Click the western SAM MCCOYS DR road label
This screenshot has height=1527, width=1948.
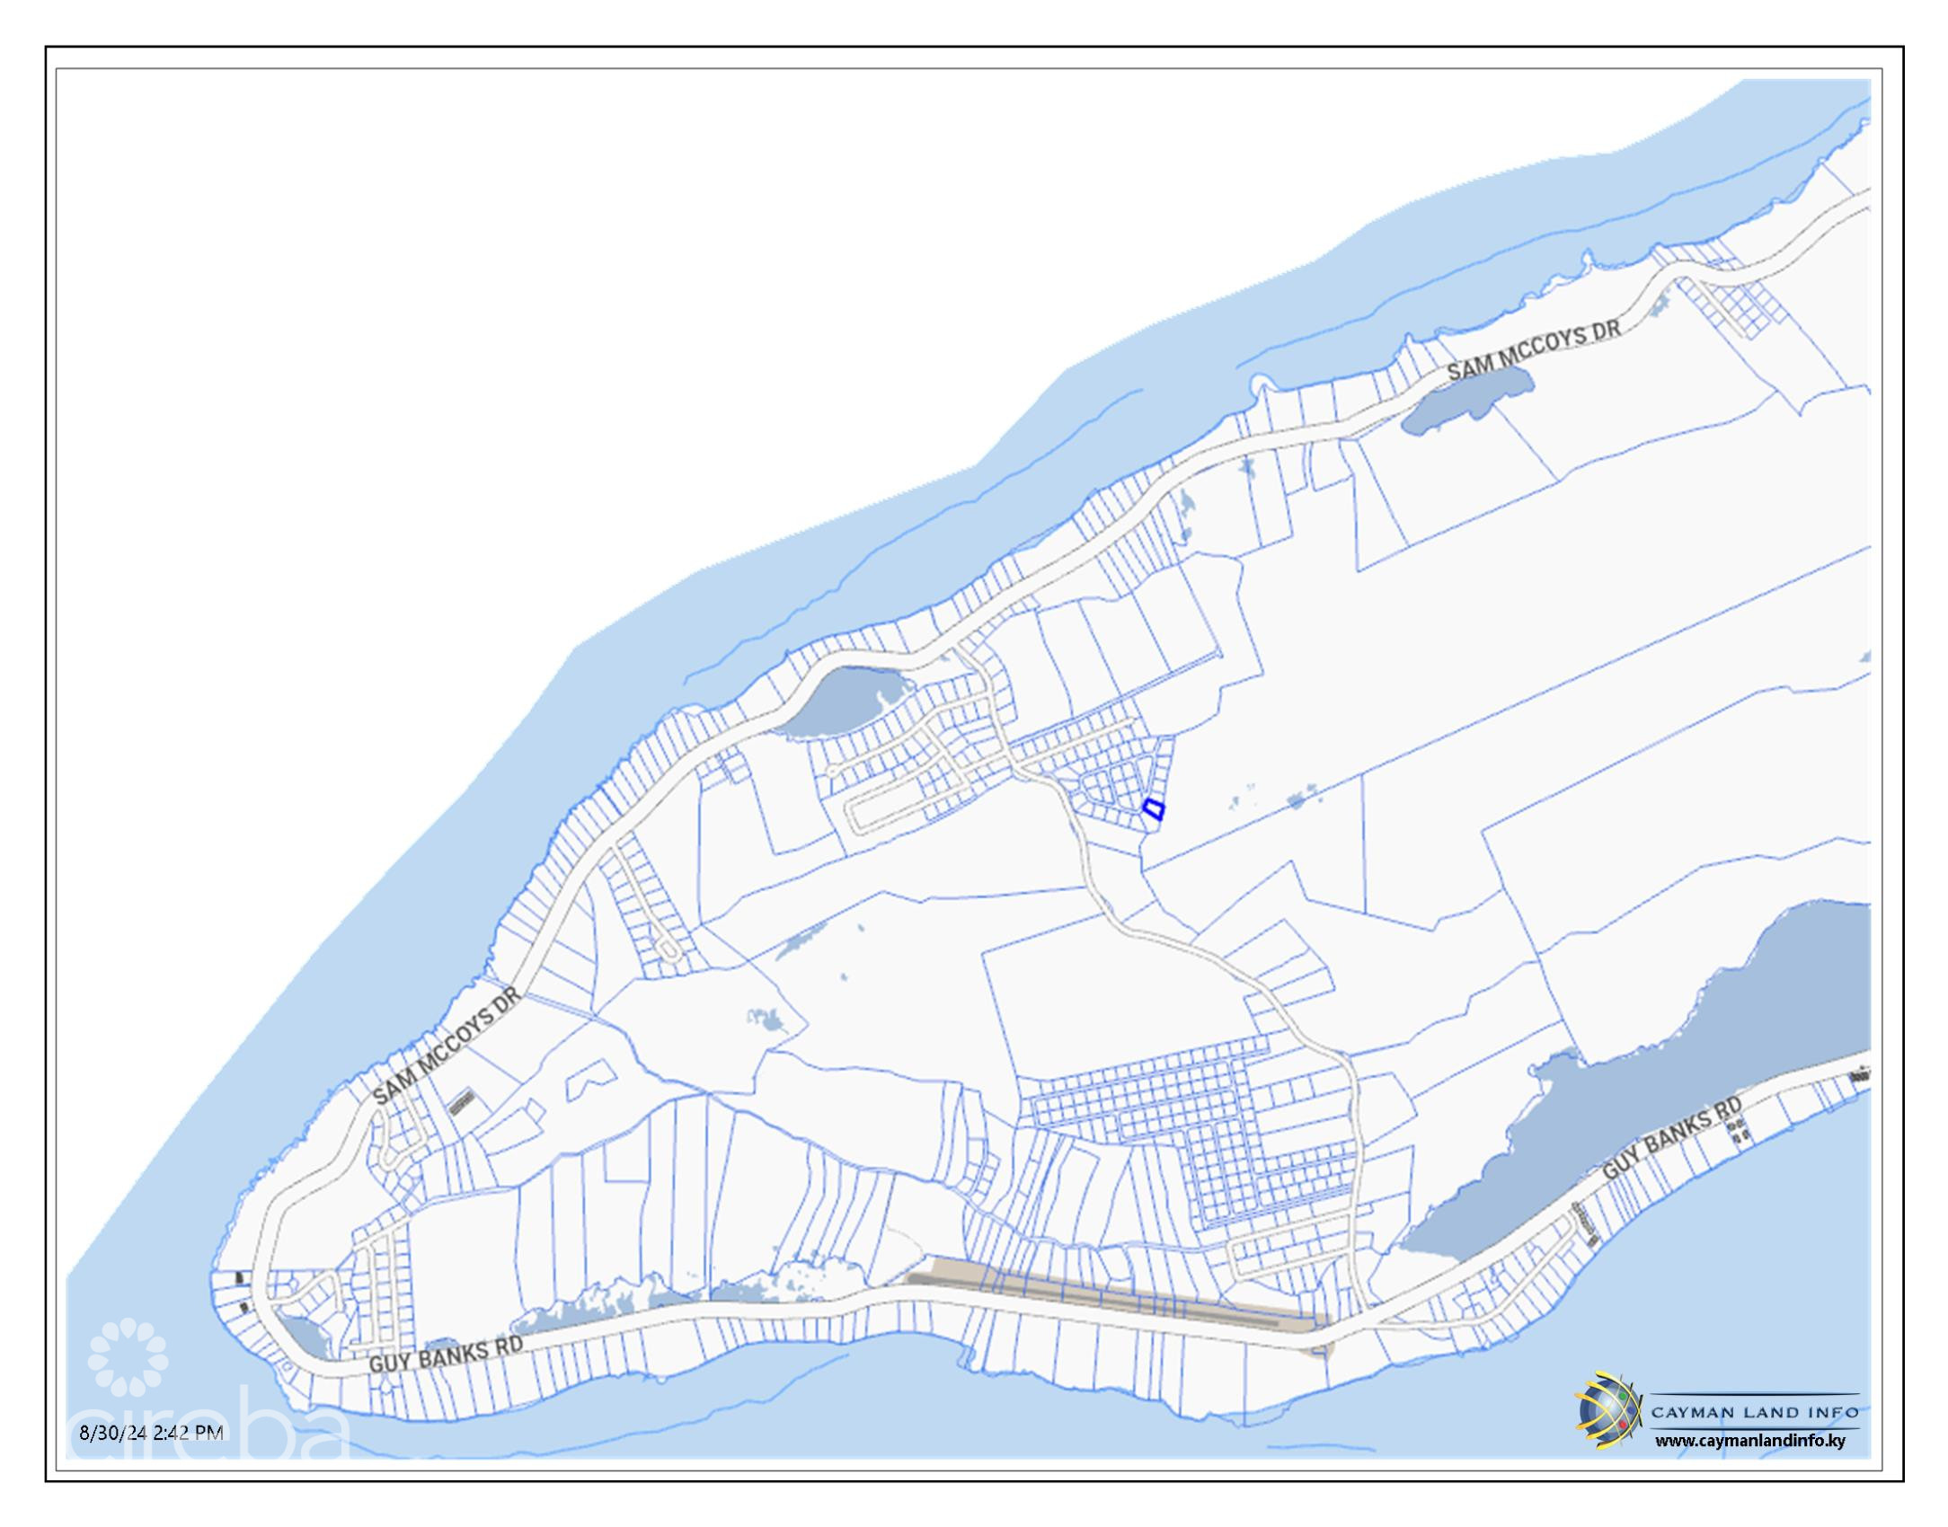pos(447,1046)
